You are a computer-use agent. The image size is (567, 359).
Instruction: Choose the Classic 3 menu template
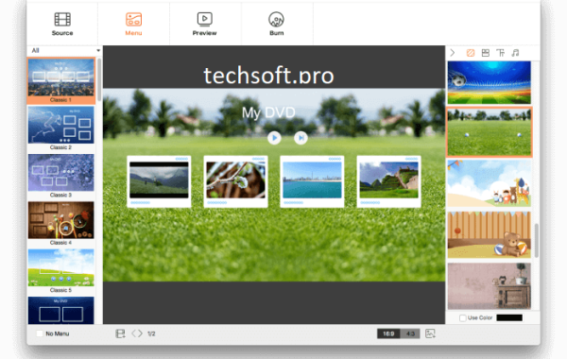coord(61,176)
